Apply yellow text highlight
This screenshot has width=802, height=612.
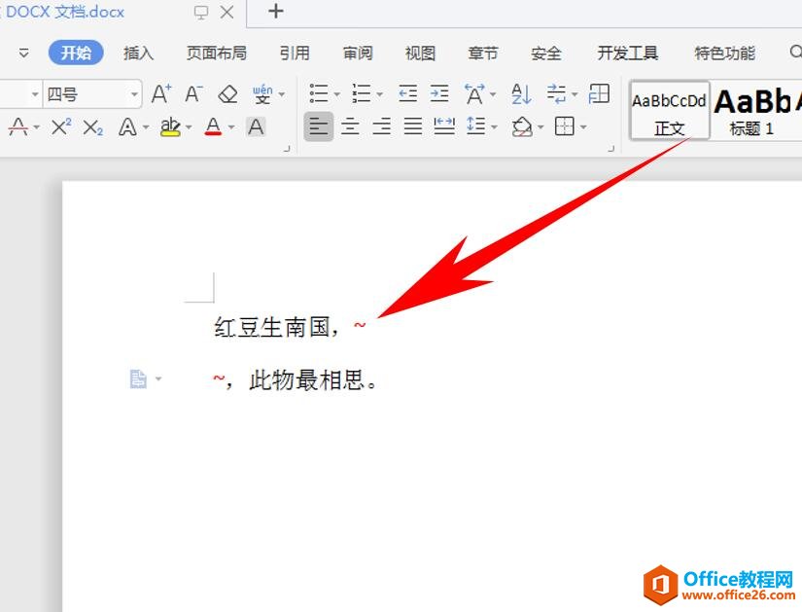coord(170,126)
